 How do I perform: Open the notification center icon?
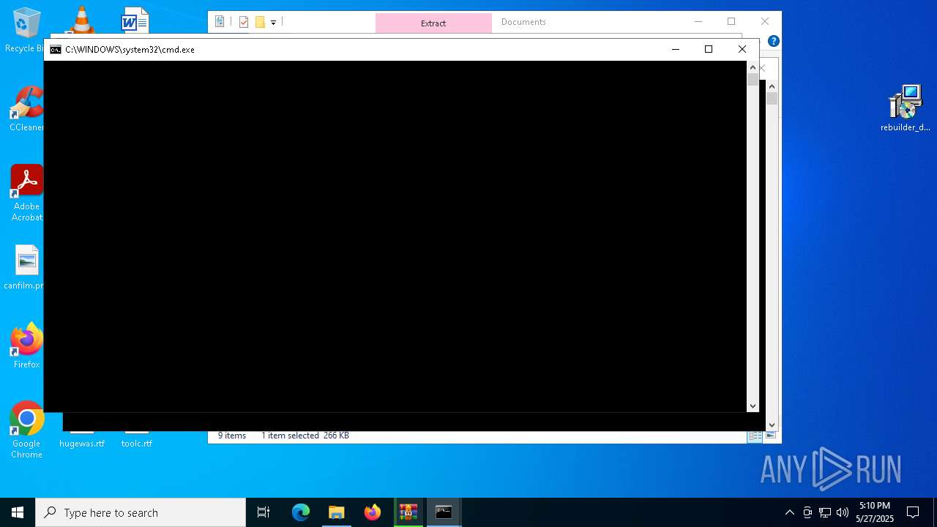click(x=913, y=512)
